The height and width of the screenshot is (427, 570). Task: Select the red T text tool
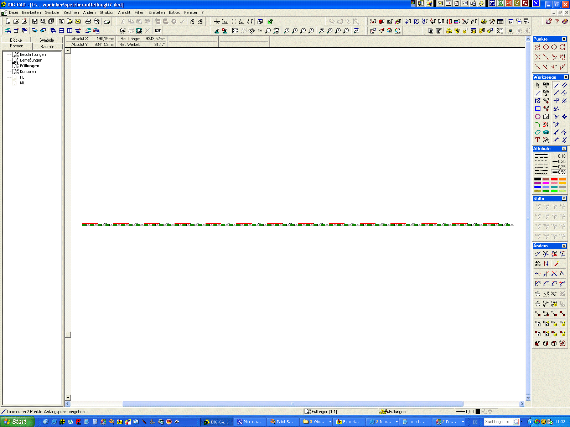pos(538,140)
